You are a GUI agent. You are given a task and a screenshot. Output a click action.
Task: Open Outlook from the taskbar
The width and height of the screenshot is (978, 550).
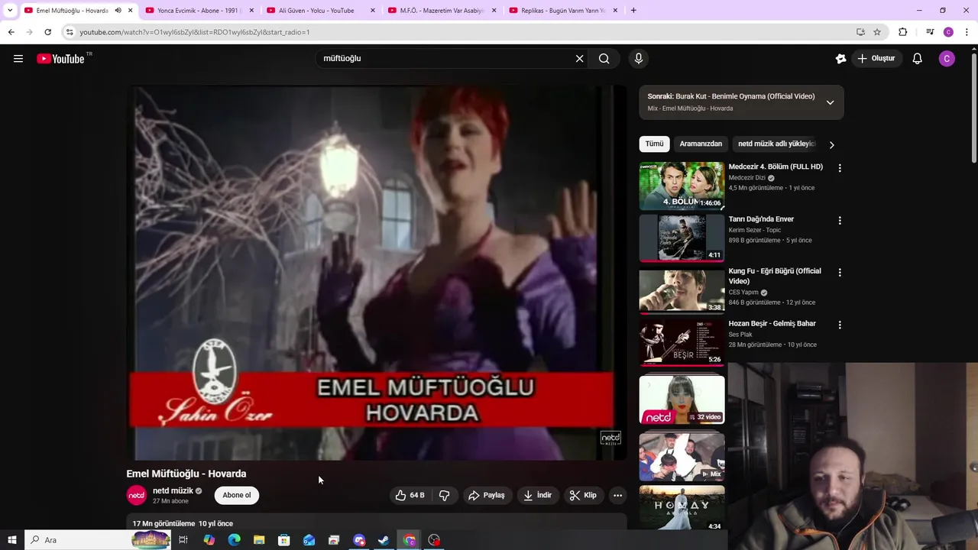pyautogui.click(x=309, y=540)
